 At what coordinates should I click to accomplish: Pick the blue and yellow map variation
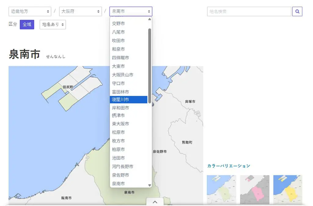point(288,189)
